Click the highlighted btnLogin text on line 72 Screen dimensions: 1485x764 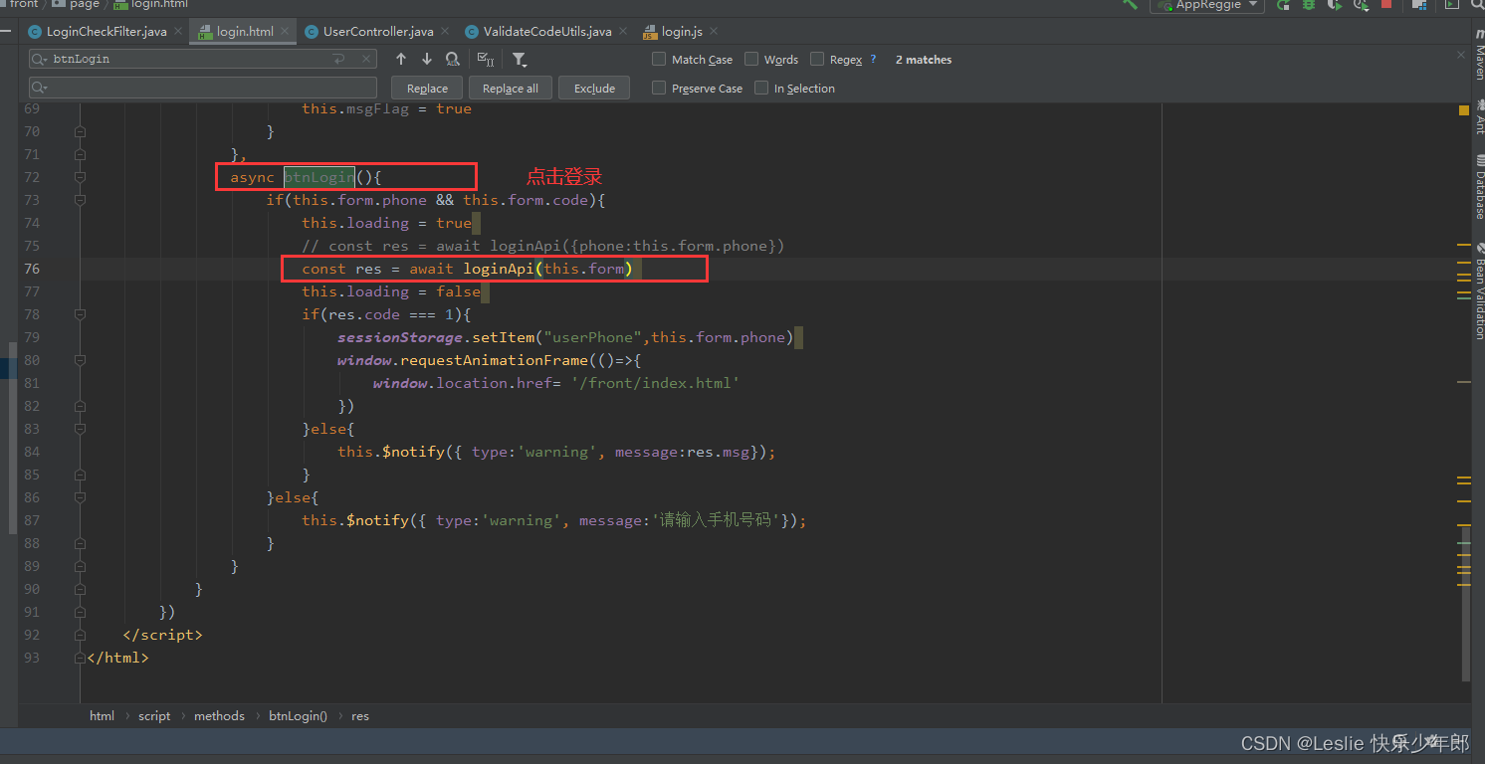pos(318,177)
